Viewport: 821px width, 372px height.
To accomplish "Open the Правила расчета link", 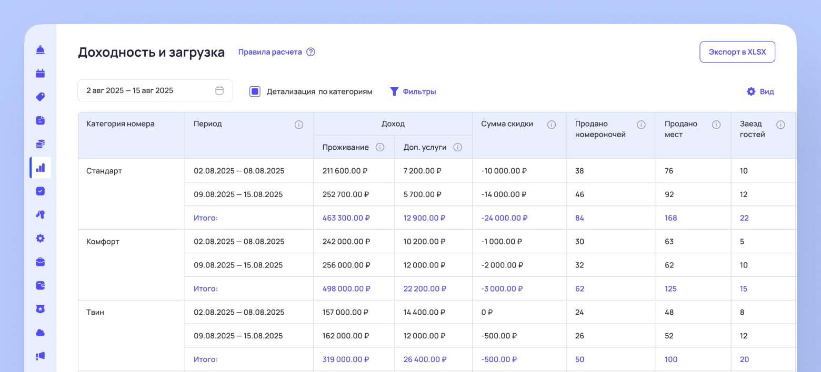I will (x=270, y=52).
